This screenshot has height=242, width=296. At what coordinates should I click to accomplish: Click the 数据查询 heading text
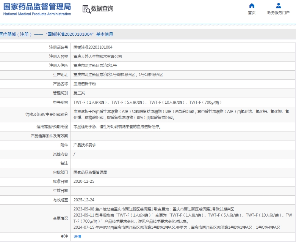pyautogui.click(x=102, y=8)
